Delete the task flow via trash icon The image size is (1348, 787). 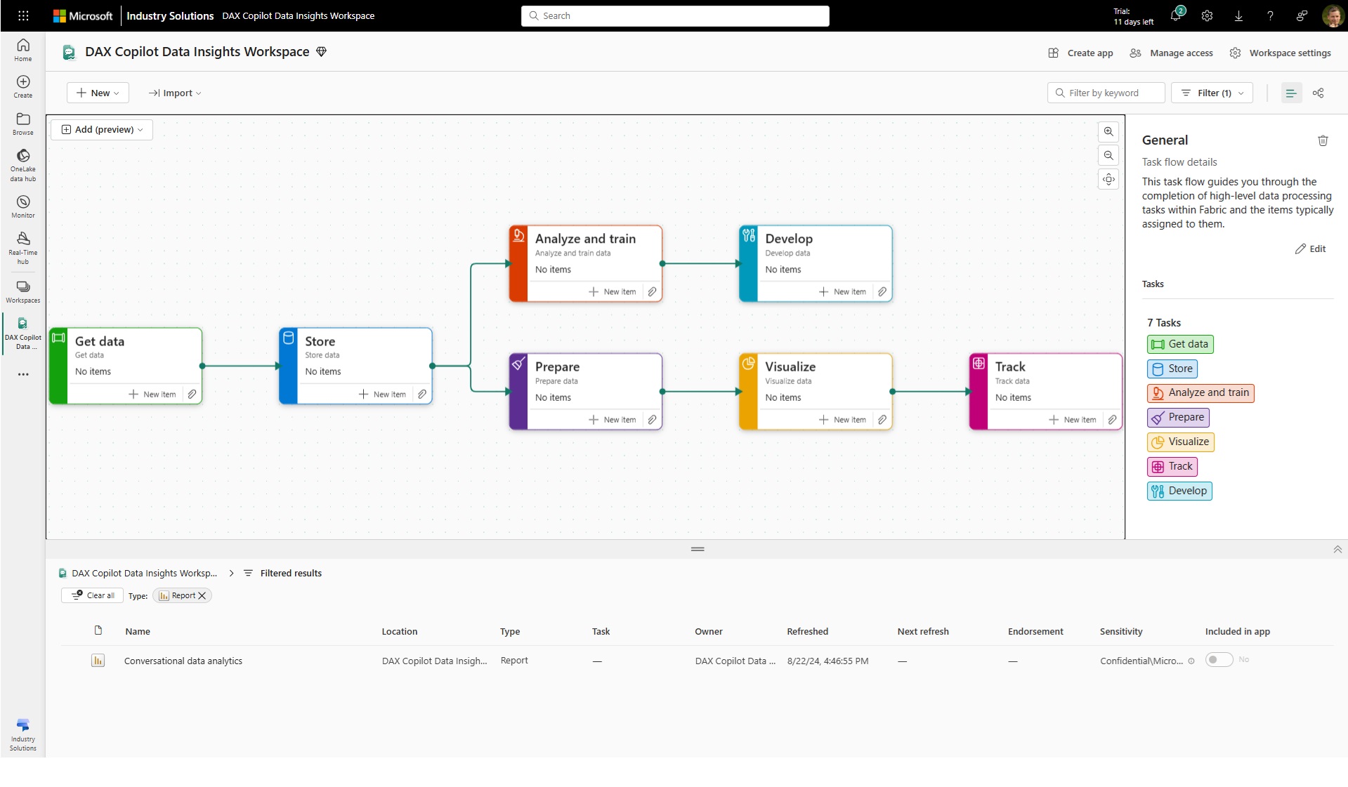point(1323,141)
